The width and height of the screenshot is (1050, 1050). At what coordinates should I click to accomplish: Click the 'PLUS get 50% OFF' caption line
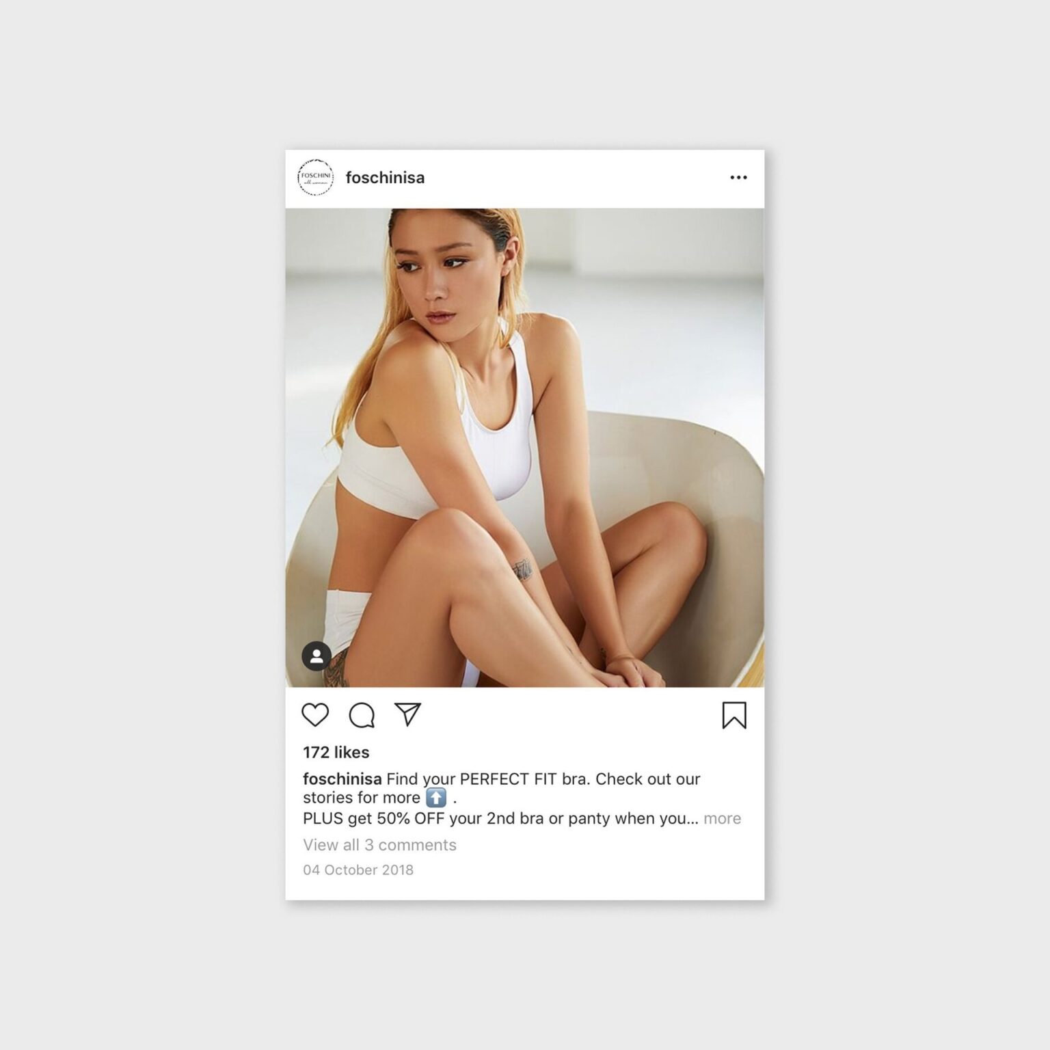(500, 818)
